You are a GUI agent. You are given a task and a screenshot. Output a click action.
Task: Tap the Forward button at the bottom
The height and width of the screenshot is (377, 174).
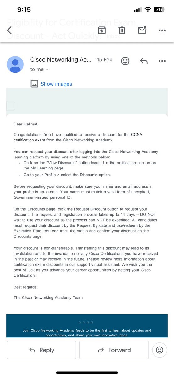click(x=114, y=350)
